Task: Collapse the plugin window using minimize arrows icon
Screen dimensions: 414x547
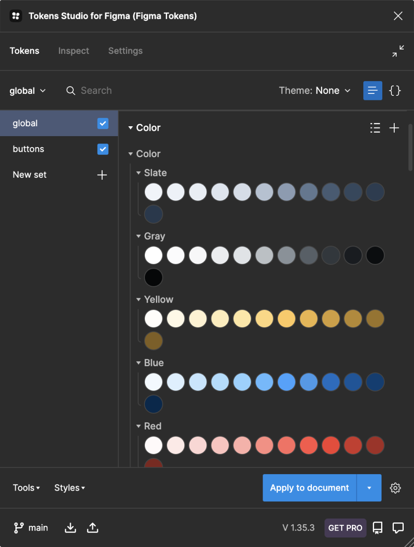Action: 398,51
